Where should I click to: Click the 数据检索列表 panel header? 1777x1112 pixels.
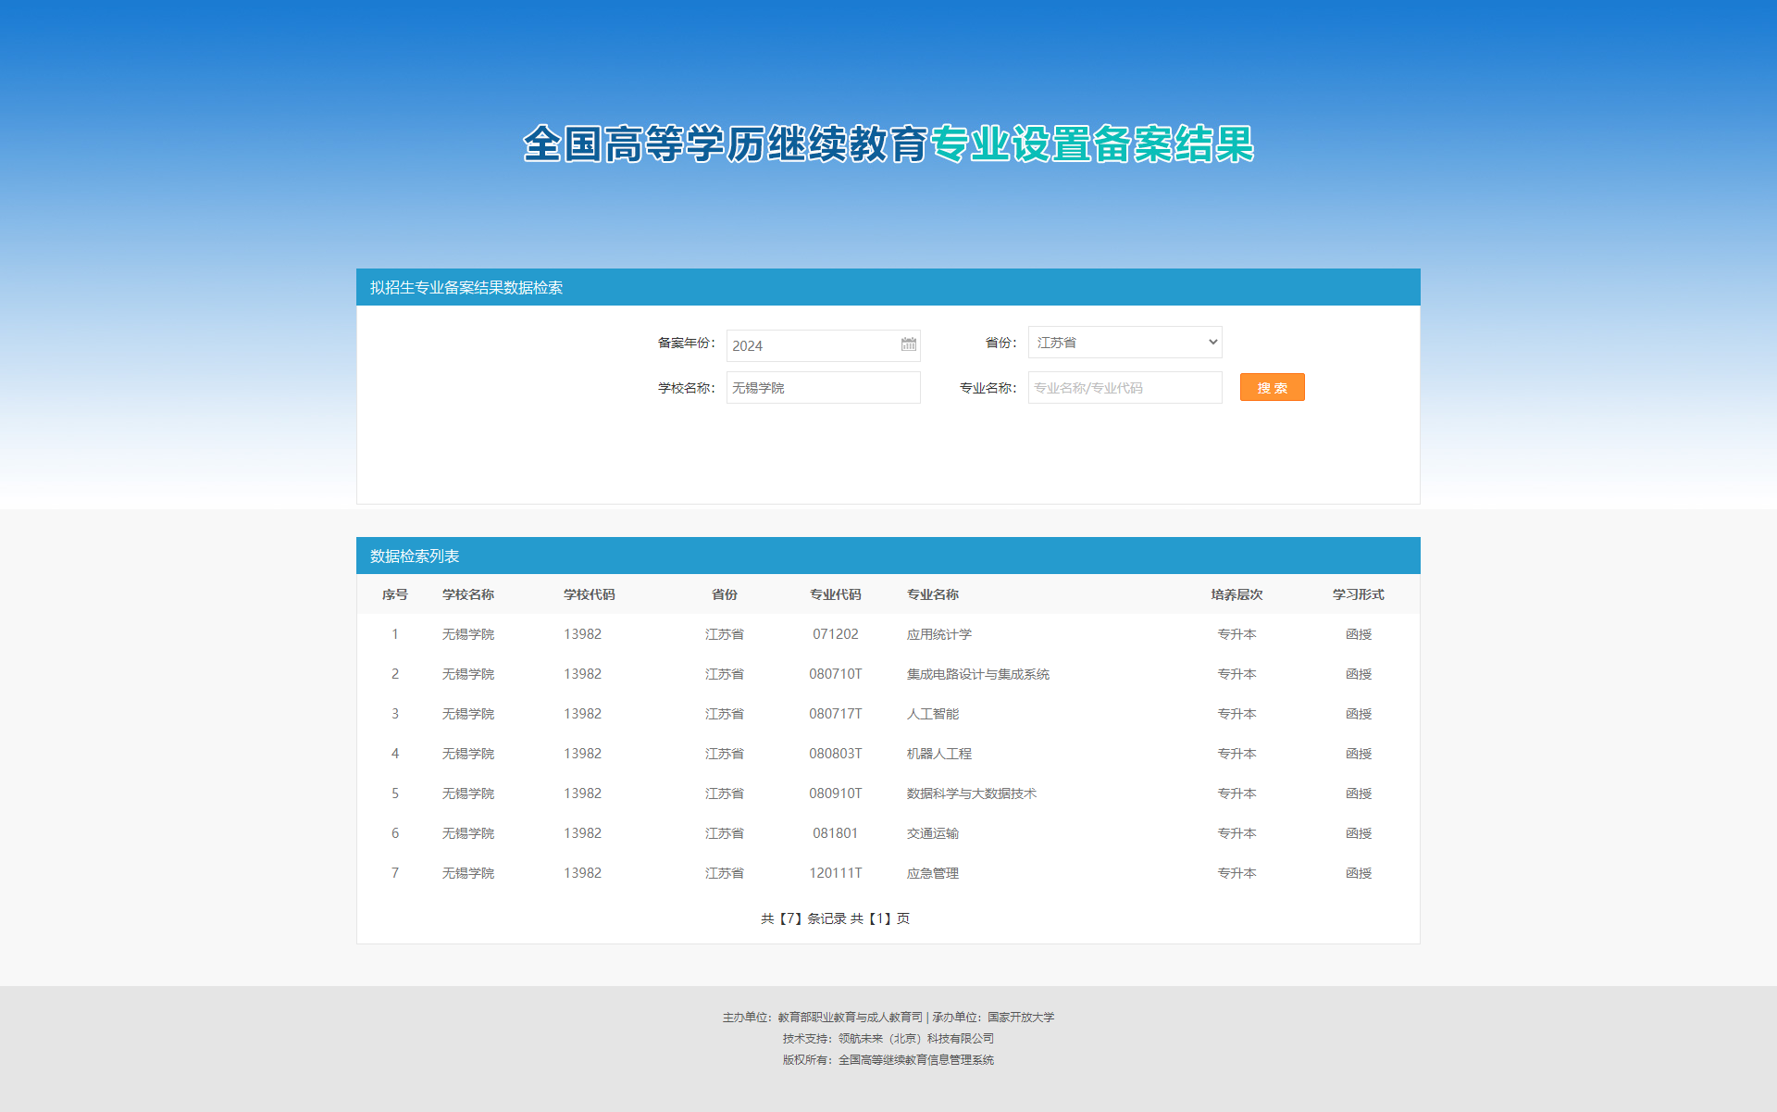click(415, 556)
